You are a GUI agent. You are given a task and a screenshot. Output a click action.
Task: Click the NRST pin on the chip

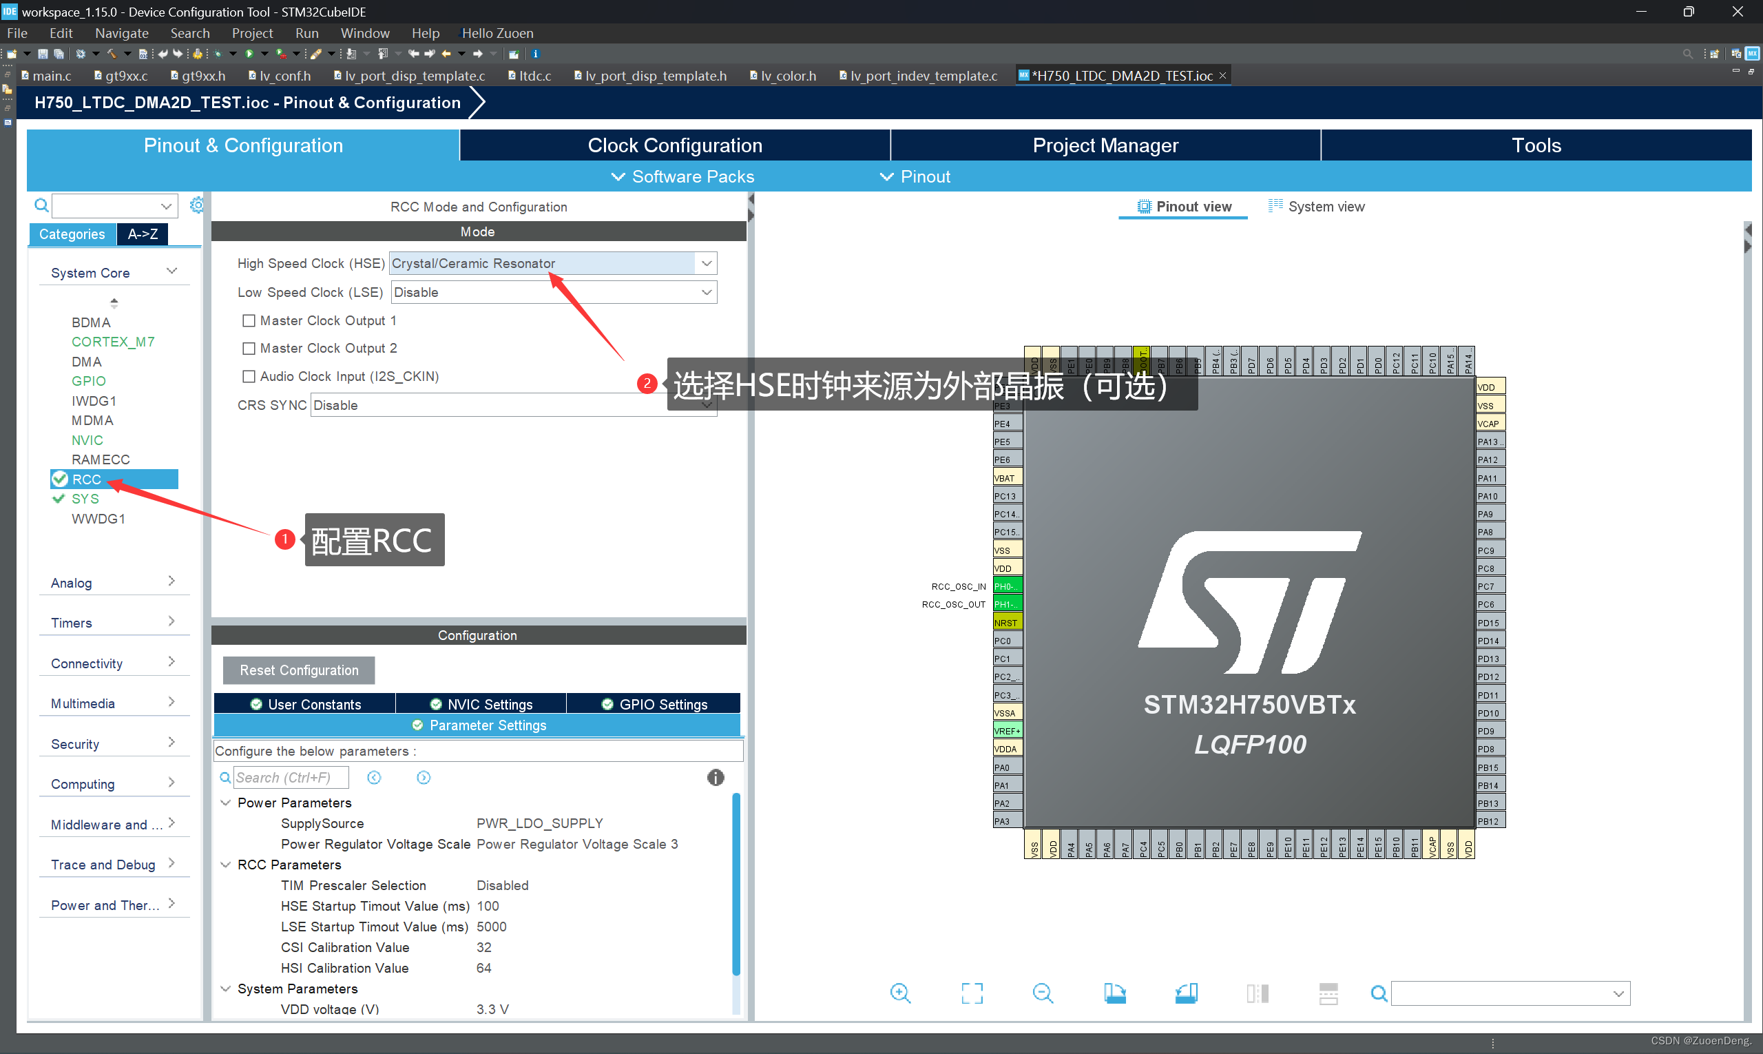1007,623
